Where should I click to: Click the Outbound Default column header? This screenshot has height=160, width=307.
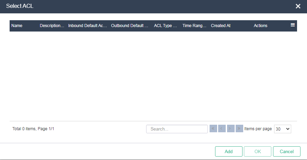point(130,26)
